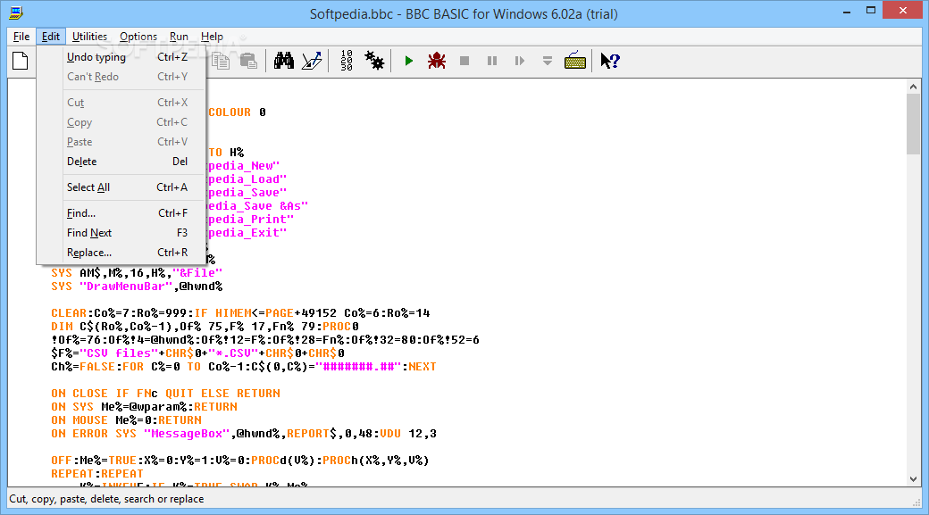The image size is (929, 515).
Task: Open the Options menu
Action: [x=138, y=37]
